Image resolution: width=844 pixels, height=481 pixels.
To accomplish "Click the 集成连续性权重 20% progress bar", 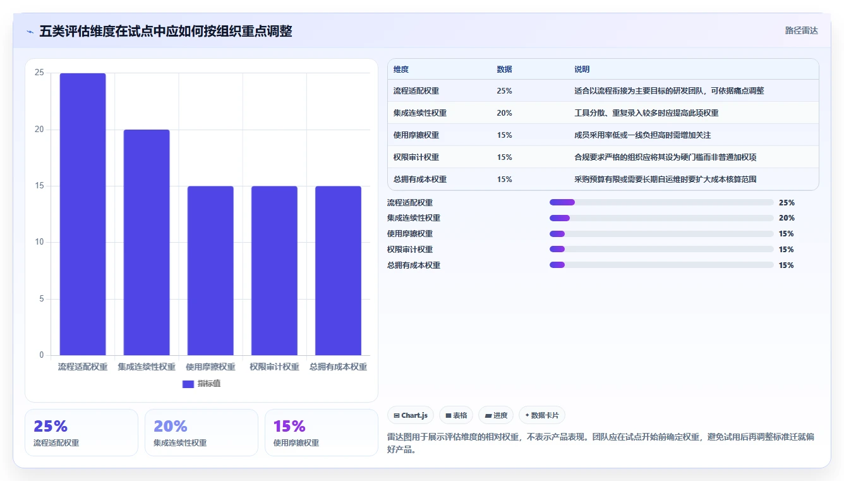I will [661, 218].
